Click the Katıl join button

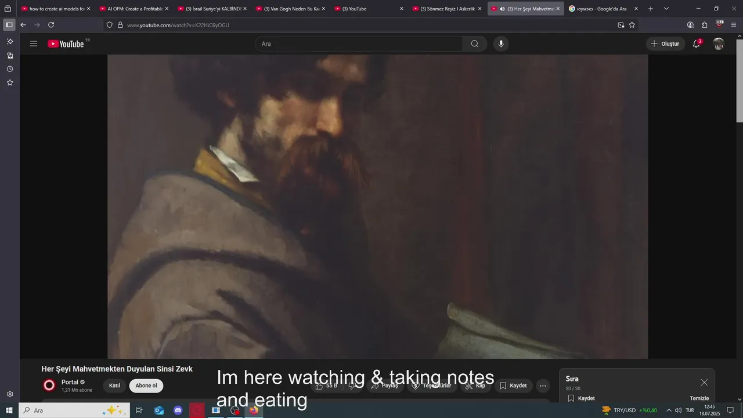(114, 385)
